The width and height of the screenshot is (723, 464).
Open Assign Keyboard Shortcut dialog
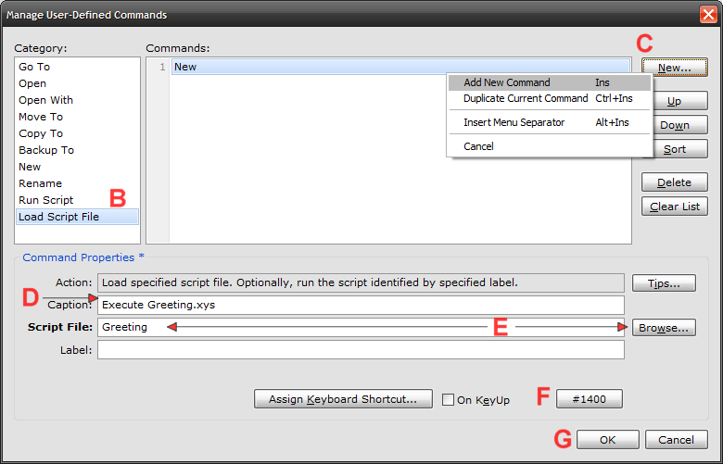(x=343, y=399)
